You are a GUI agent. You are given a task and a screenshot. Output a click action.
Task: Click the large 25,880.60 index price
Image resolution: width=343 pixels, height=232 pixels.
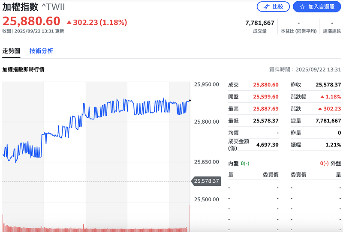pos(31,21)
